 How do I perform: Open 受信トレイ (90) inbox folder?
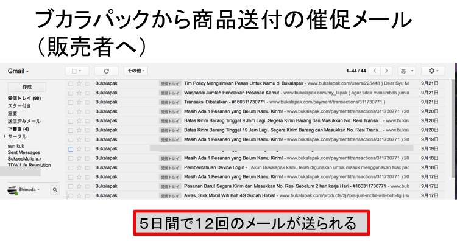tap(24, 98)
